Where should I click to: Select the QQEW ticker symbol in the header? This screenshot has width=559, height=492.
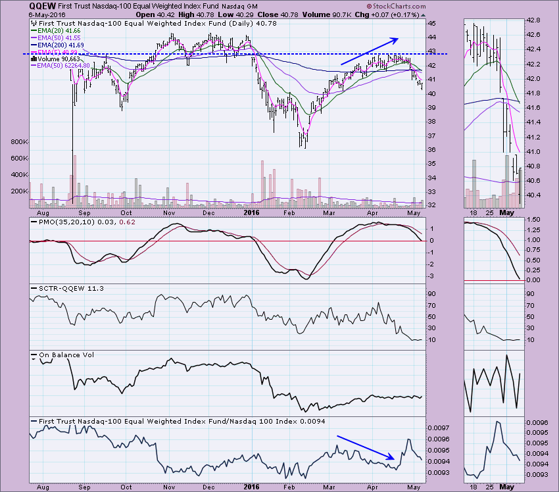tap(43, 6)
